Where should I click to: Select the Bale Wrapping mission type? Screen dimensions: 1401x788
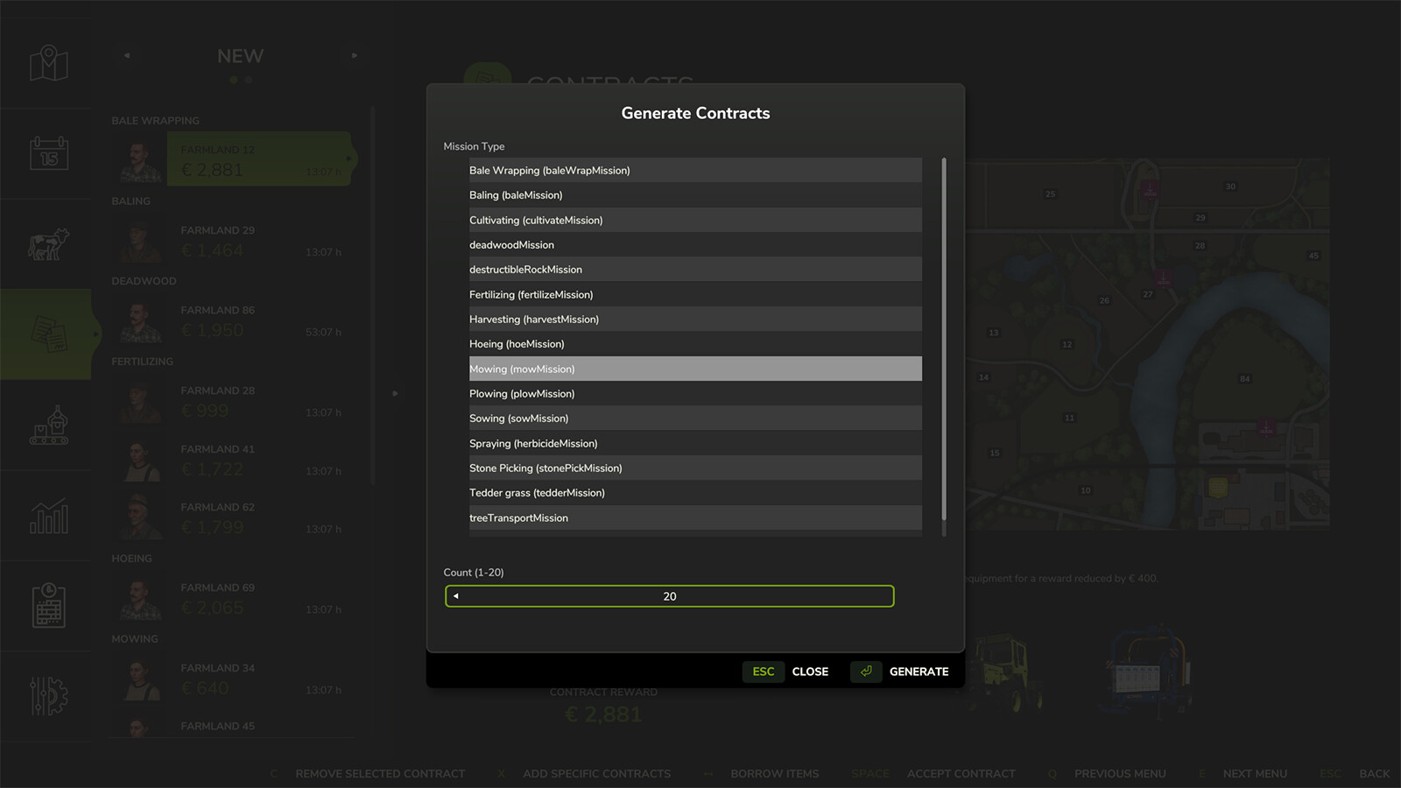click(693, 170)
